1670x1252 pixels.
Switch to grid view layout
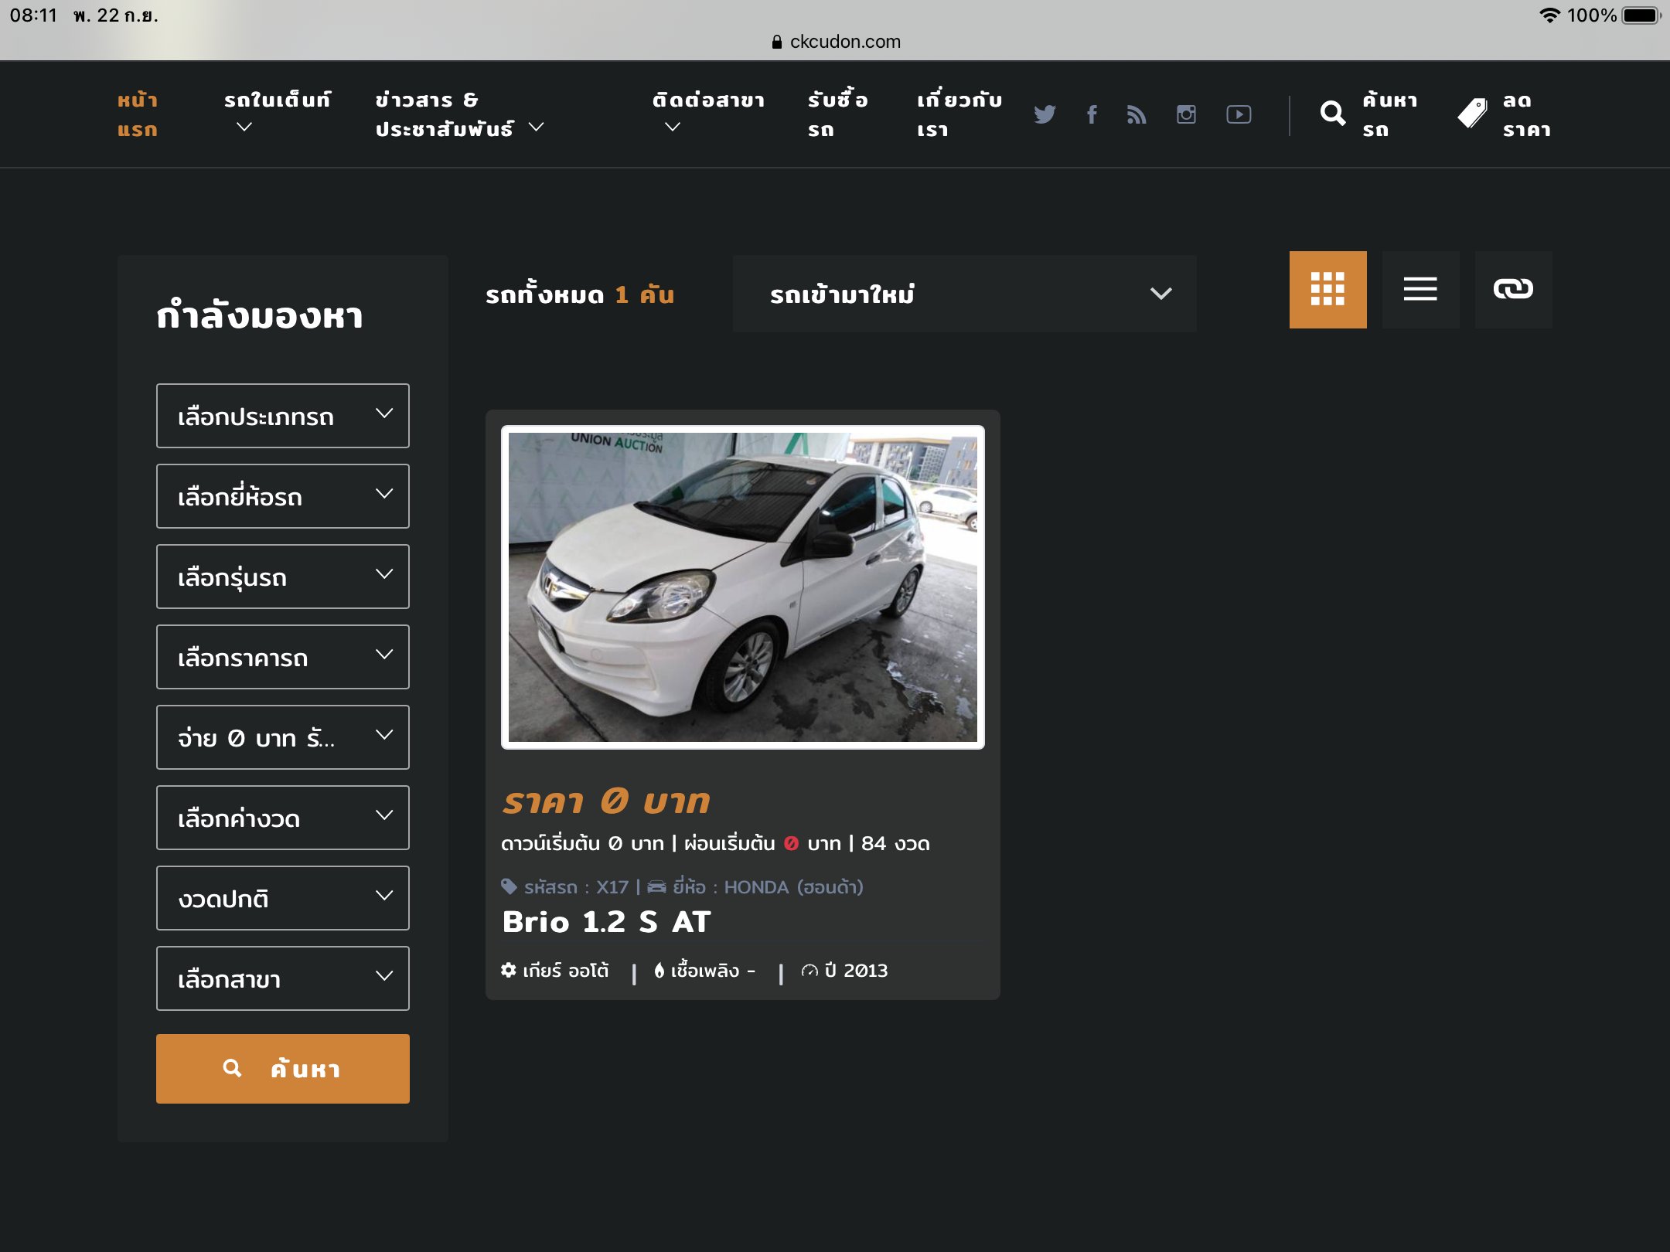click(x=1327, y=290)
